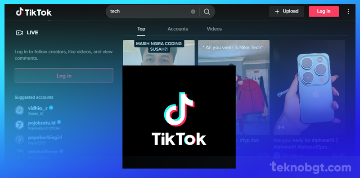The image size is (360, 178).
Task: Click the 'Suggested accounts' heading
Action: click(x=34, y=97)
